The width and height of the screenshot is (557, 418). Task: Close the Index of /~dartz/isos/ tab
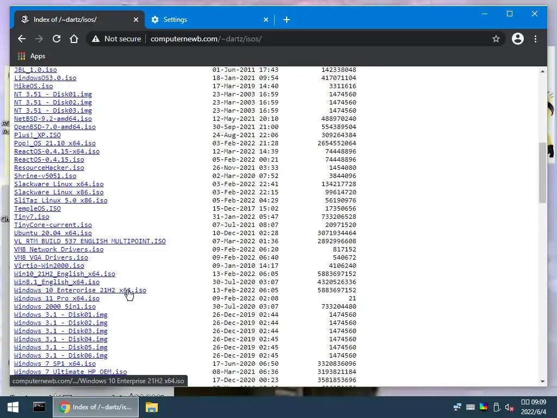pos(135,20)
